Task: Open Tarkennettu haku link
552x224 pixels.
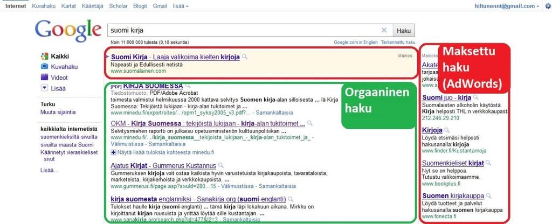Action: pyautogui.click(x=398, y=42)
